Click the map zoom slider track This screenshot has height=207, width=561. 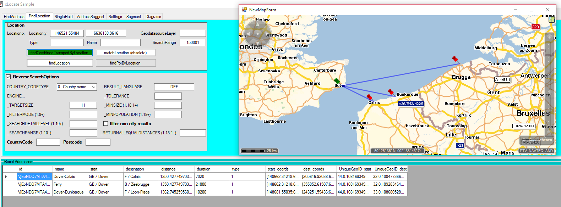[x=549, y=89]
